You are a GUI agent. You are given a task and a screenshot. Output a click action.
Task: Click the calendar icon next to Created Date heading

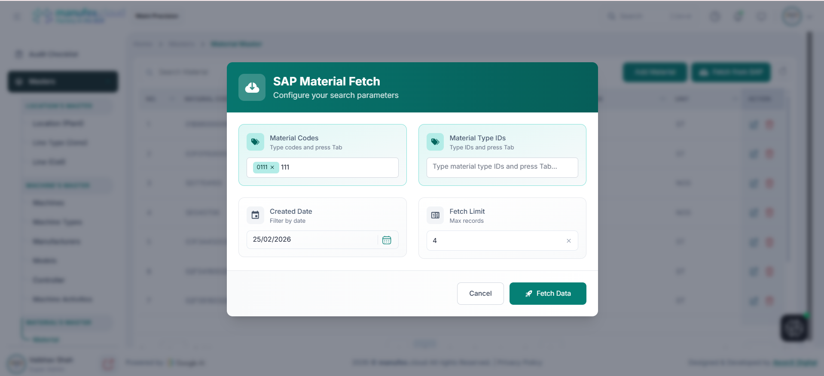point(255,215)
